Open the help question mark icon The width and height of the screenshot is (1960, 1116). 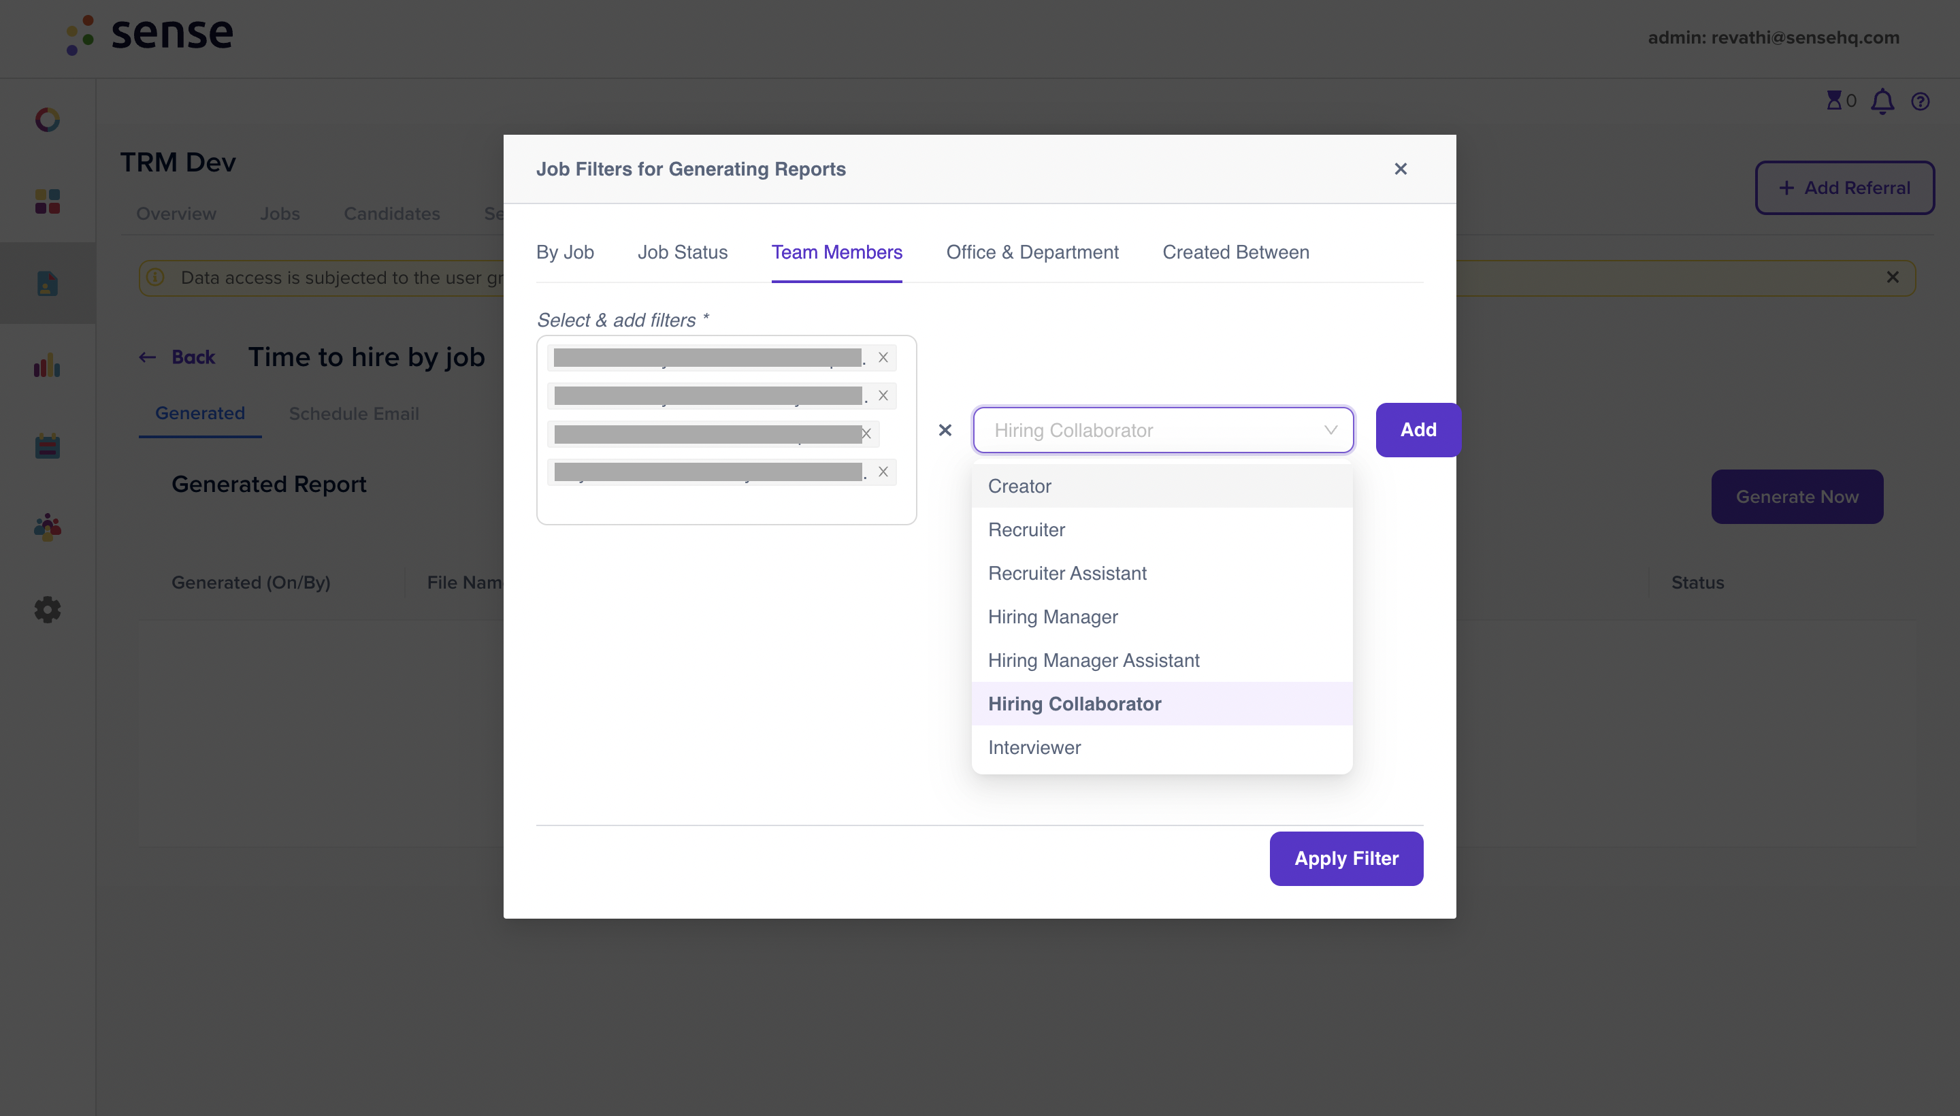click(1919, 101)
